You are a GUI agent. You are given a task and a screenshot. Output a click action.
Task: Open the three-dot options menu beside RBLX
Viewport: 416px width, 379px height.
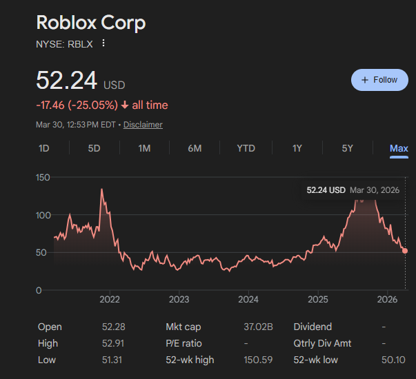pyautogui.click(x=103, y=43)
